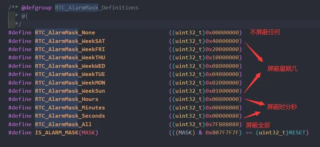Image resolution: width=320 pixels, height=147 pixels.
Task: Click the RTC_AlarmMask_WeekSAT identifier
Action: tap(70, 41)
